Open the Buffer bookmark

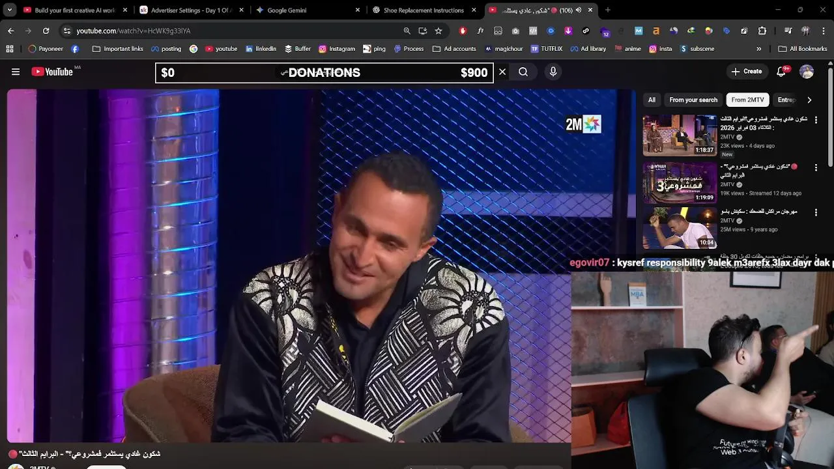click(297, 49)
